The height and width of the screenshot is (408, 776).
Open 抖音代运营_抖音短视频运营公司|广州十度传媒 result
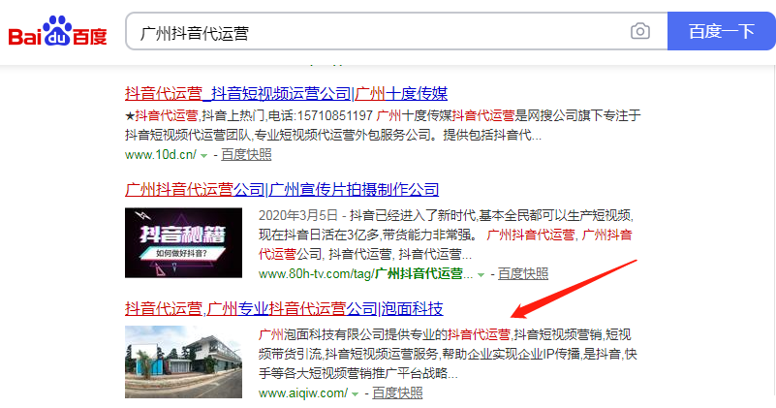click(286, 93)
